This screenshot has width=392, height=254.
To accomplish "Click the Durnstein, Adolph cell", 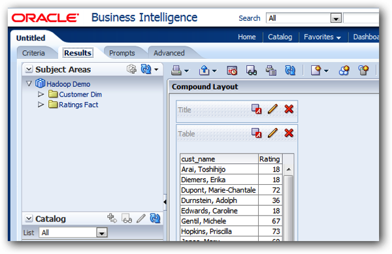I will (220, 200).
